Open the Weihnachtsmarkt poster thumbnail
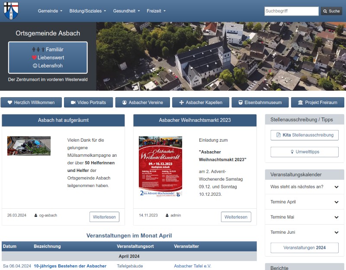Image resolution: width=346 pixels, height=270 pixels. point(160,166)
